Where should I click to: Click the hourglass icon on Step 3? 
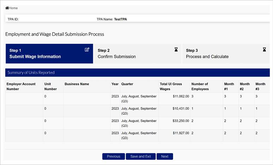(x=264, y=50)
